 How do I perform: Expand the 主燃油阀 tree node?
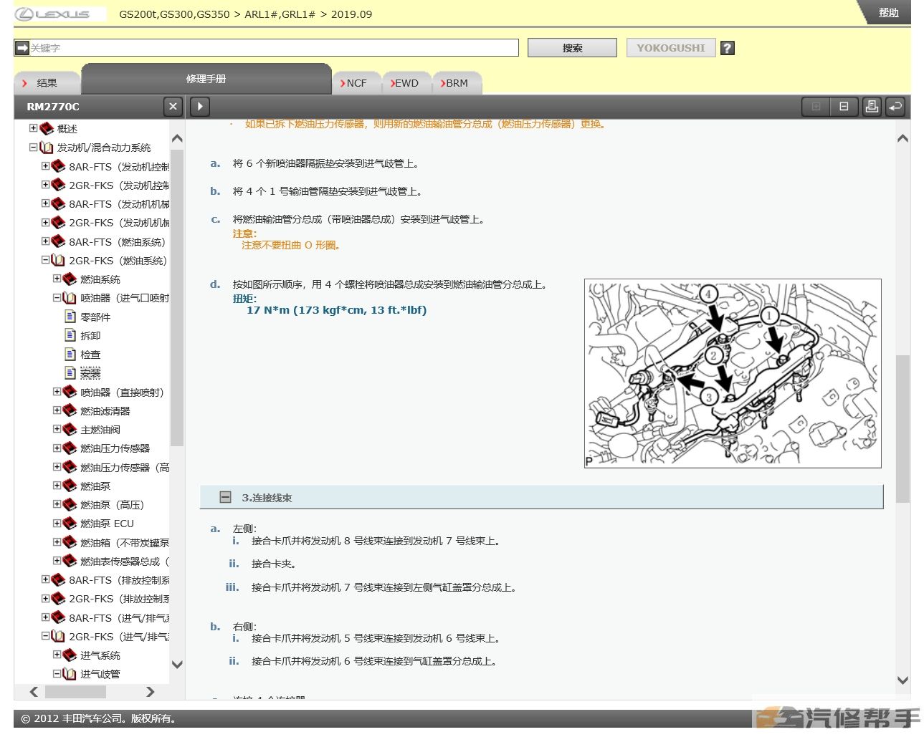pos(57,429)
